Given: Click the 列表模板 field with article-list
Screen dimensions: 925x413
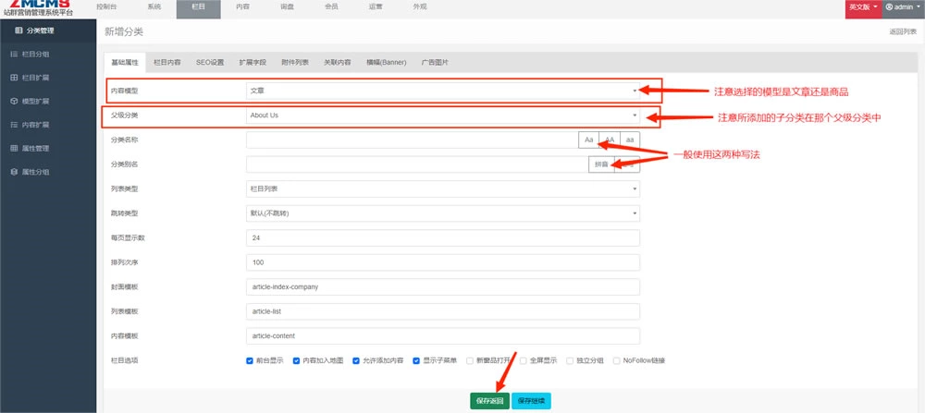Looking at the screenshot, I should point(443,311).
